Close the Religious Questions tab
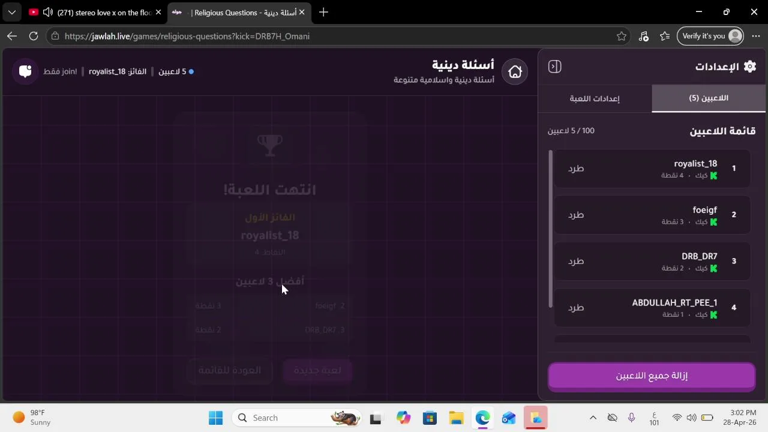This screenshot has height=432, width=768. tap(301, 12)
